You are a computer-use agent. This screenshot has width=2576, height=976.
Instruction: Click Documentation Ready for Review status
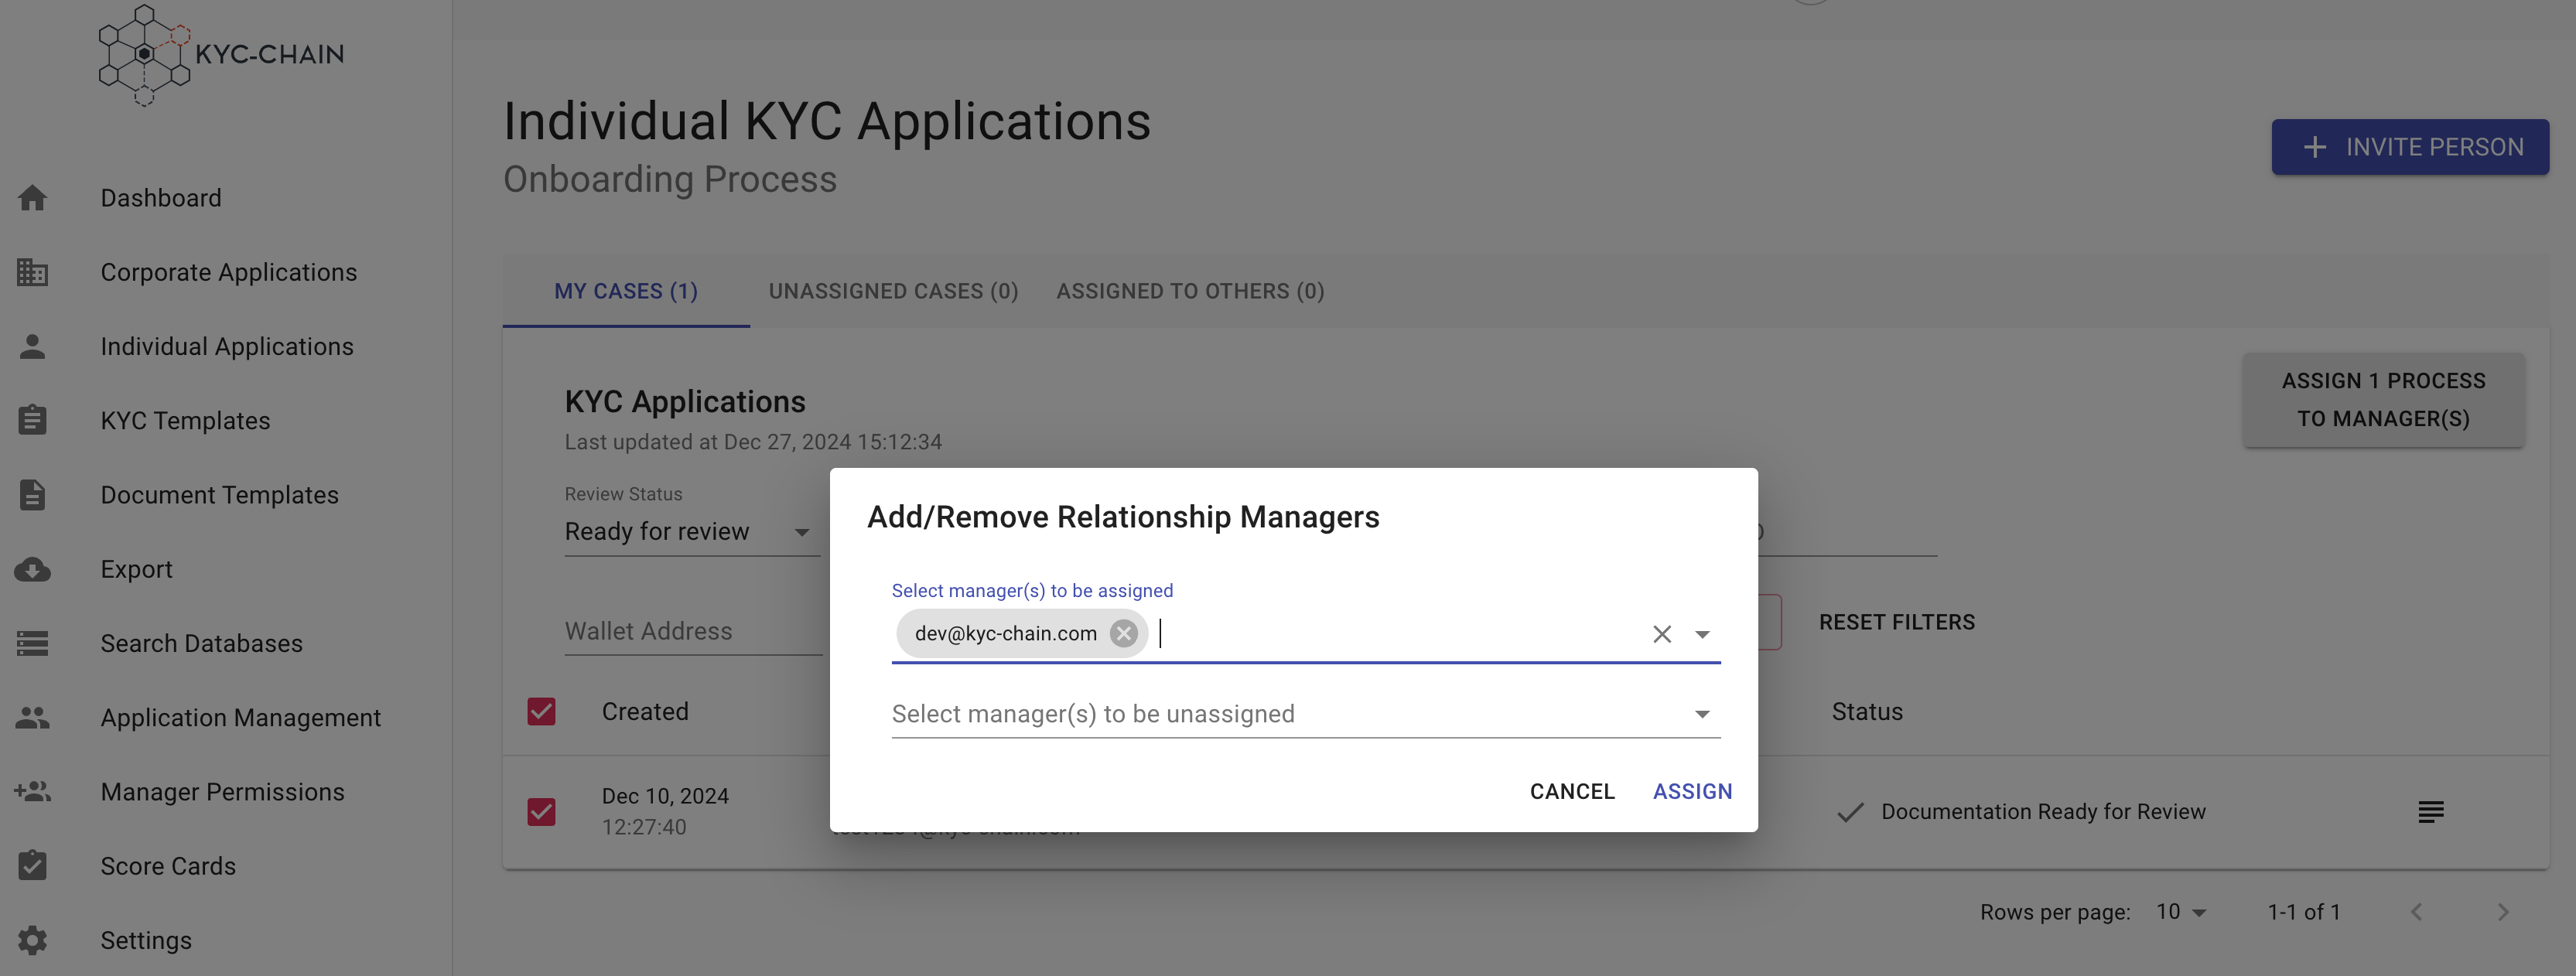click(2043, 811)
